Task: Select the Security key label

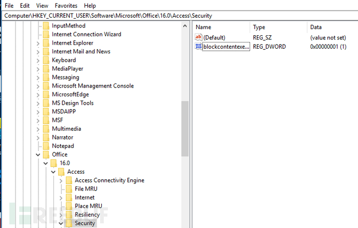Action: (85, 223)
